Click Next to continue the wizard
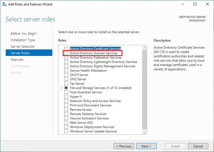Screen dimensions: 214x152 point(146,146)
